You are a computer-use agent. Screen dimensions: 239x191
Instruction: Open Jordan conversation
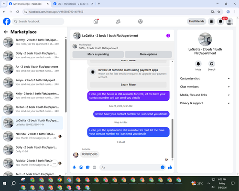point(32,109)
